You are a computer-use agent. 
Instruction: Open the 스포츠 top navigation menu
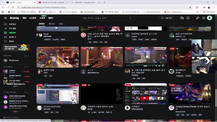tap(42, 18)
